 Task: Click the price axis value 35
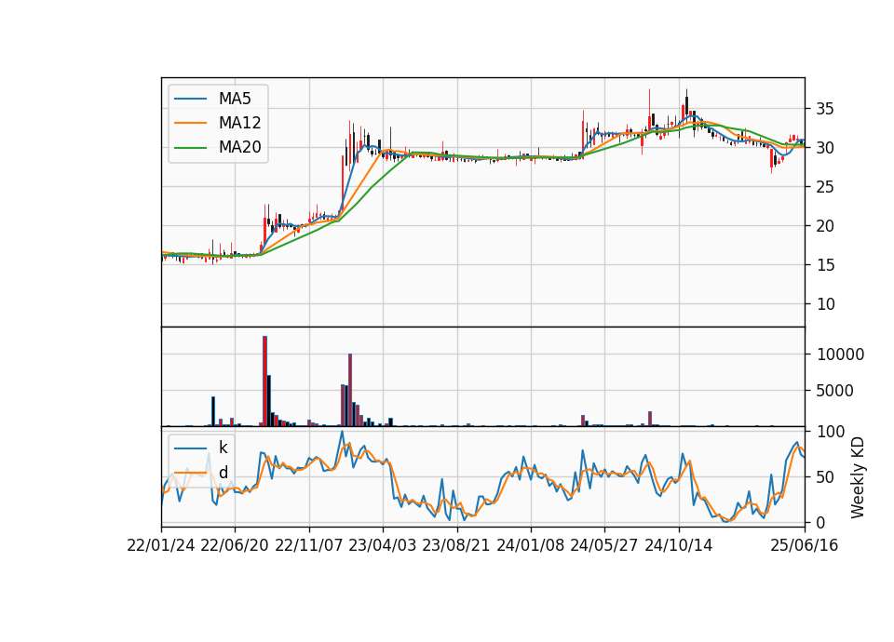click(x=825, y=109)
